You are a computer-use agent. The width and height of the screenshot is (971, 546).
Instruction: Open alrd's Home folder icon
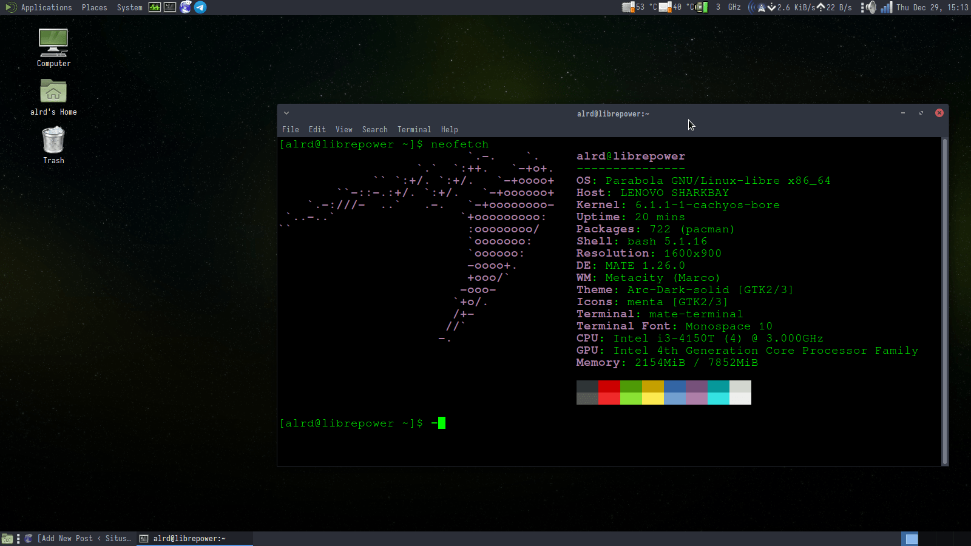53,96
